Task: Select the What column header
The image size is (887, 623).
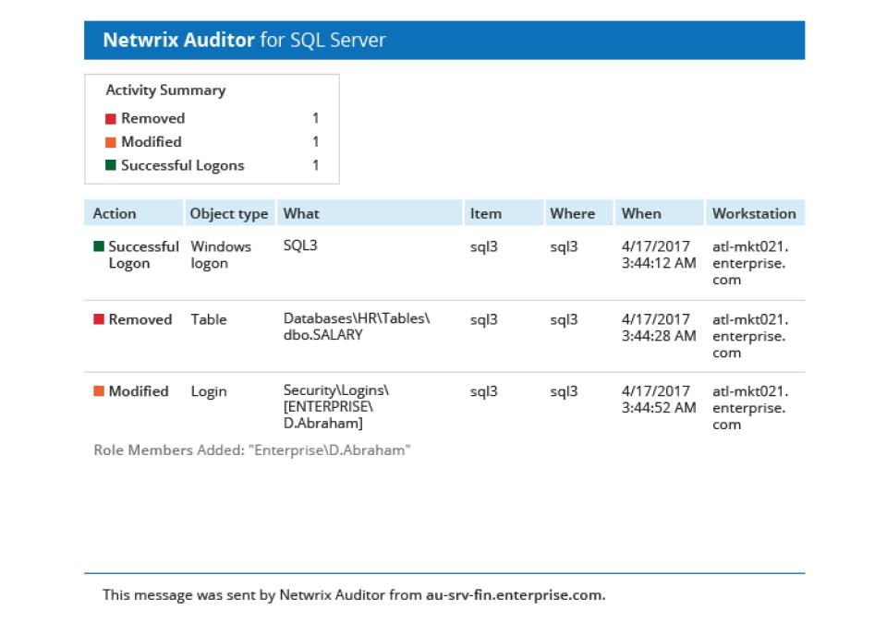Action: pos(370,213)
